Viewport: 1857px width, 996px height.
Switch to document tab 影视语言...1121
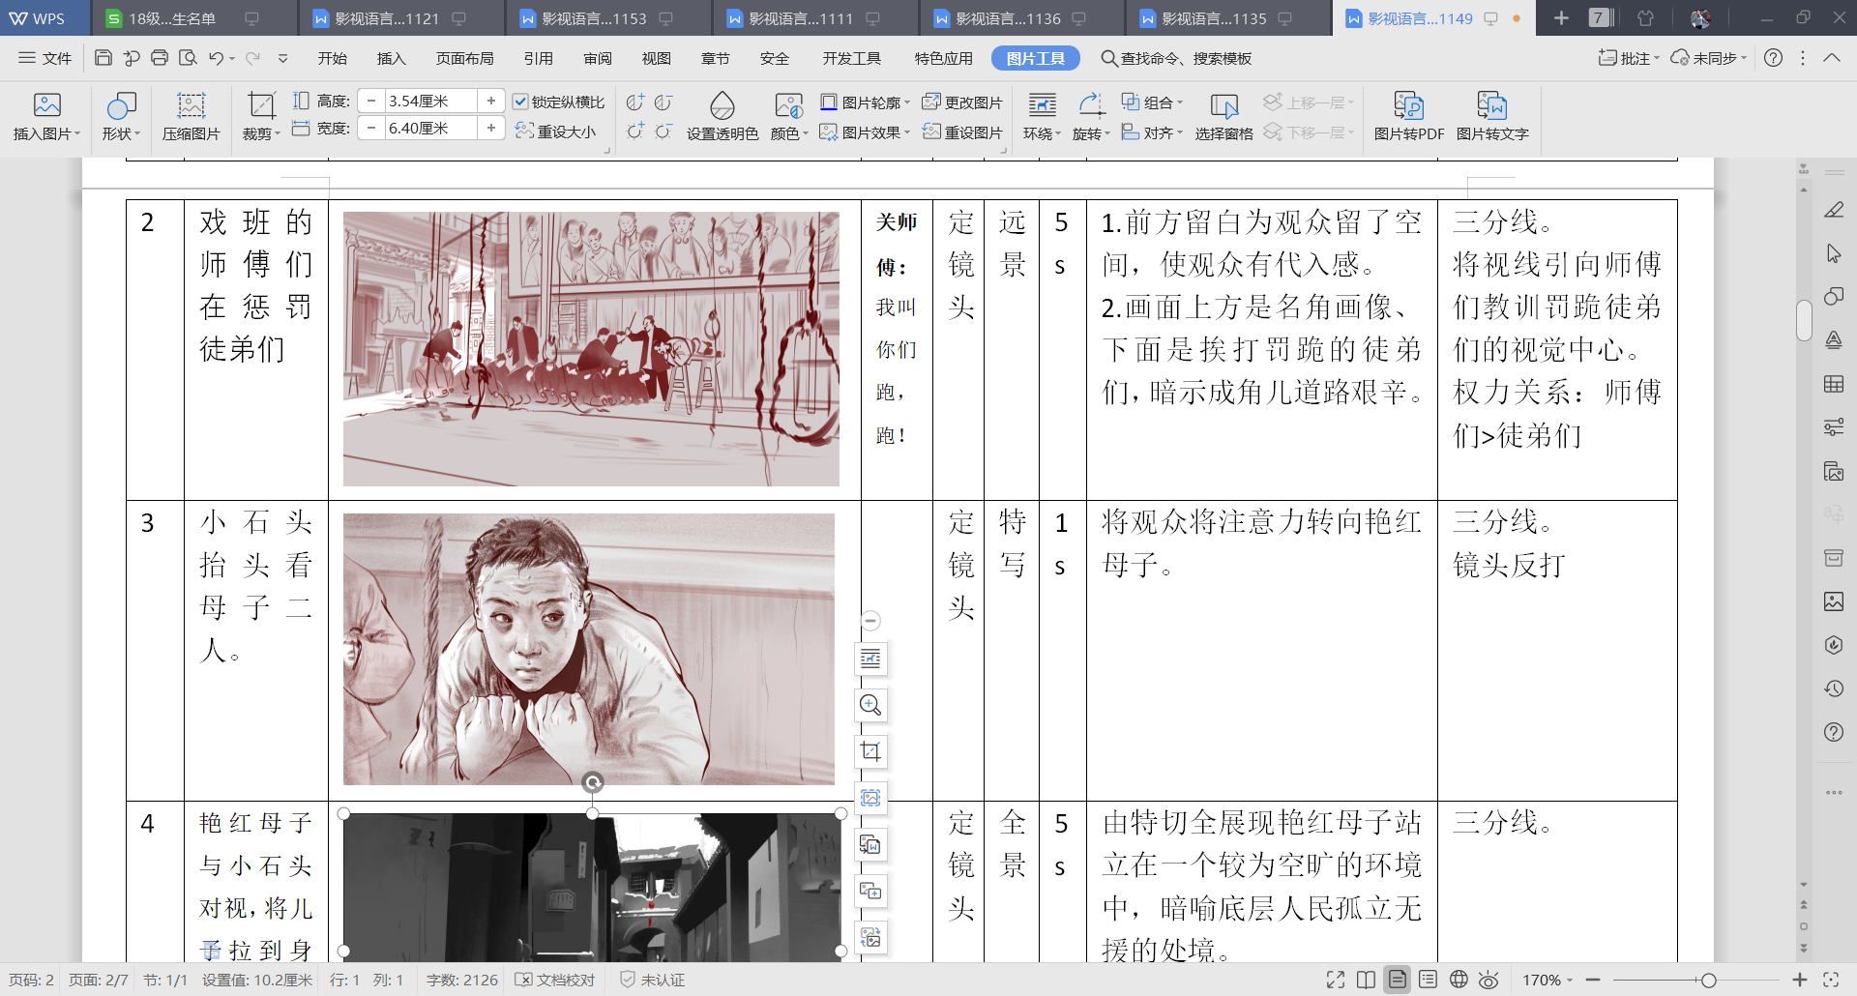pos(401,18)
